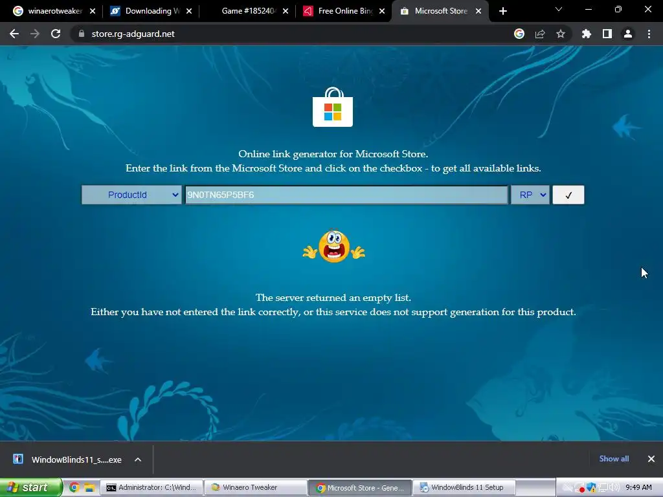Launch Chrome from quick launch
This screenshot has width=663, height=497.
click(74, 487)
